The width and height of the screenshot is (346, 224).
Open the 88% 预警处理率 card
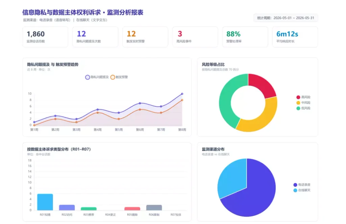click(245, 37)
